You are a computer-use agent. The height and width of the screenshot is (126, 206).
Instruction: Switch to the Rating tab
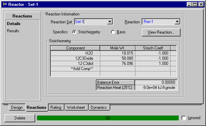56,107
